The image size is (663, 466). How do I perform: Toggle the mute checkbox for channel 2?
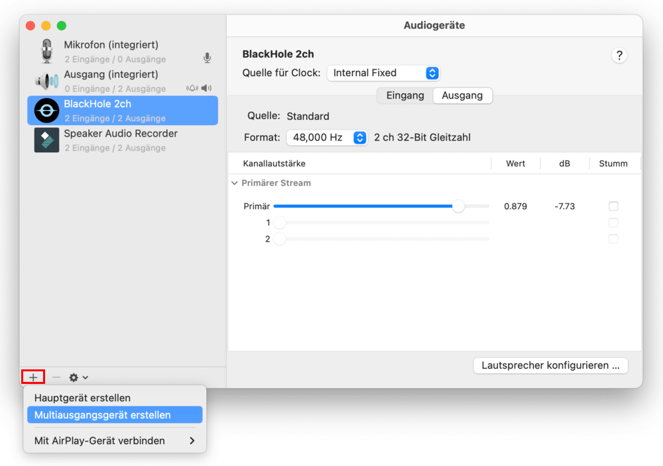[x=613, y=239]
